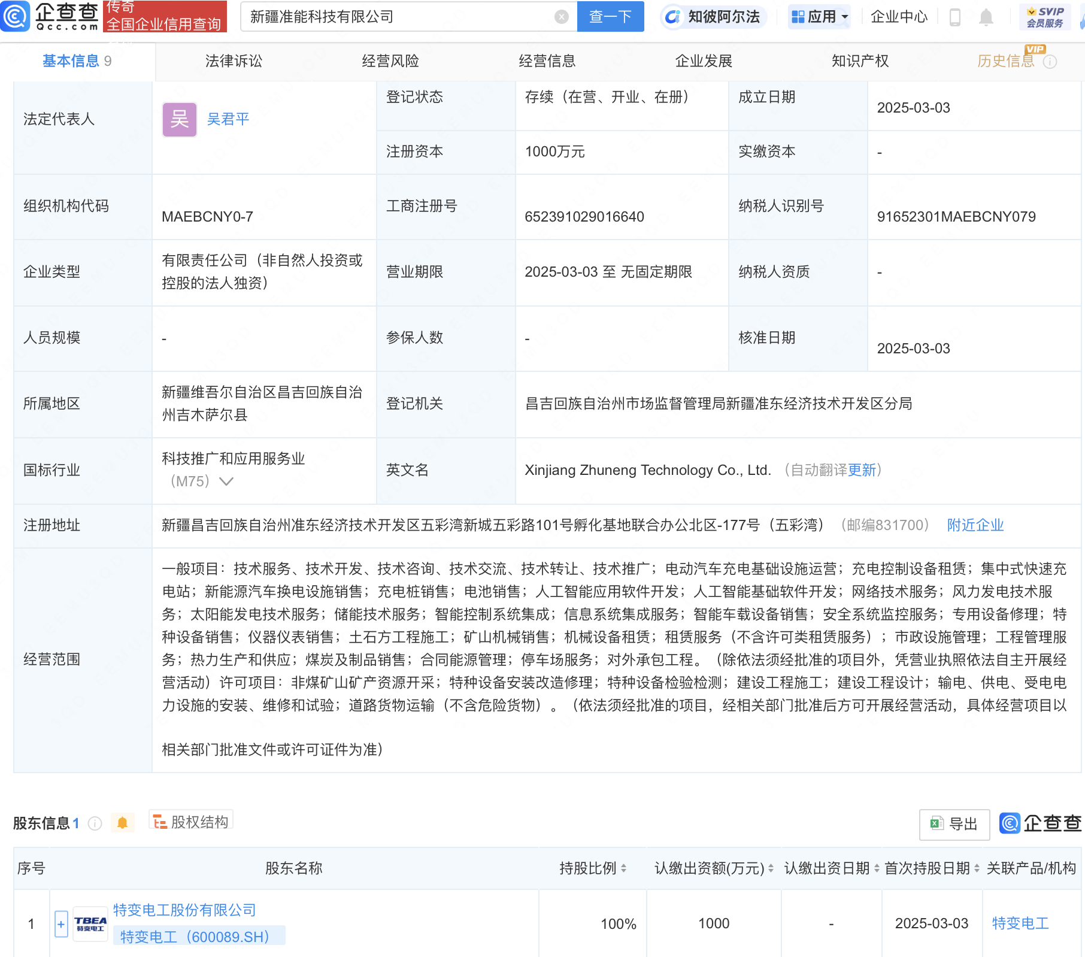Select status 存续（在营、开业、在册）
Image resolution: width=1085 pixels, height=957 pixels.
click(x=610, y=97)
